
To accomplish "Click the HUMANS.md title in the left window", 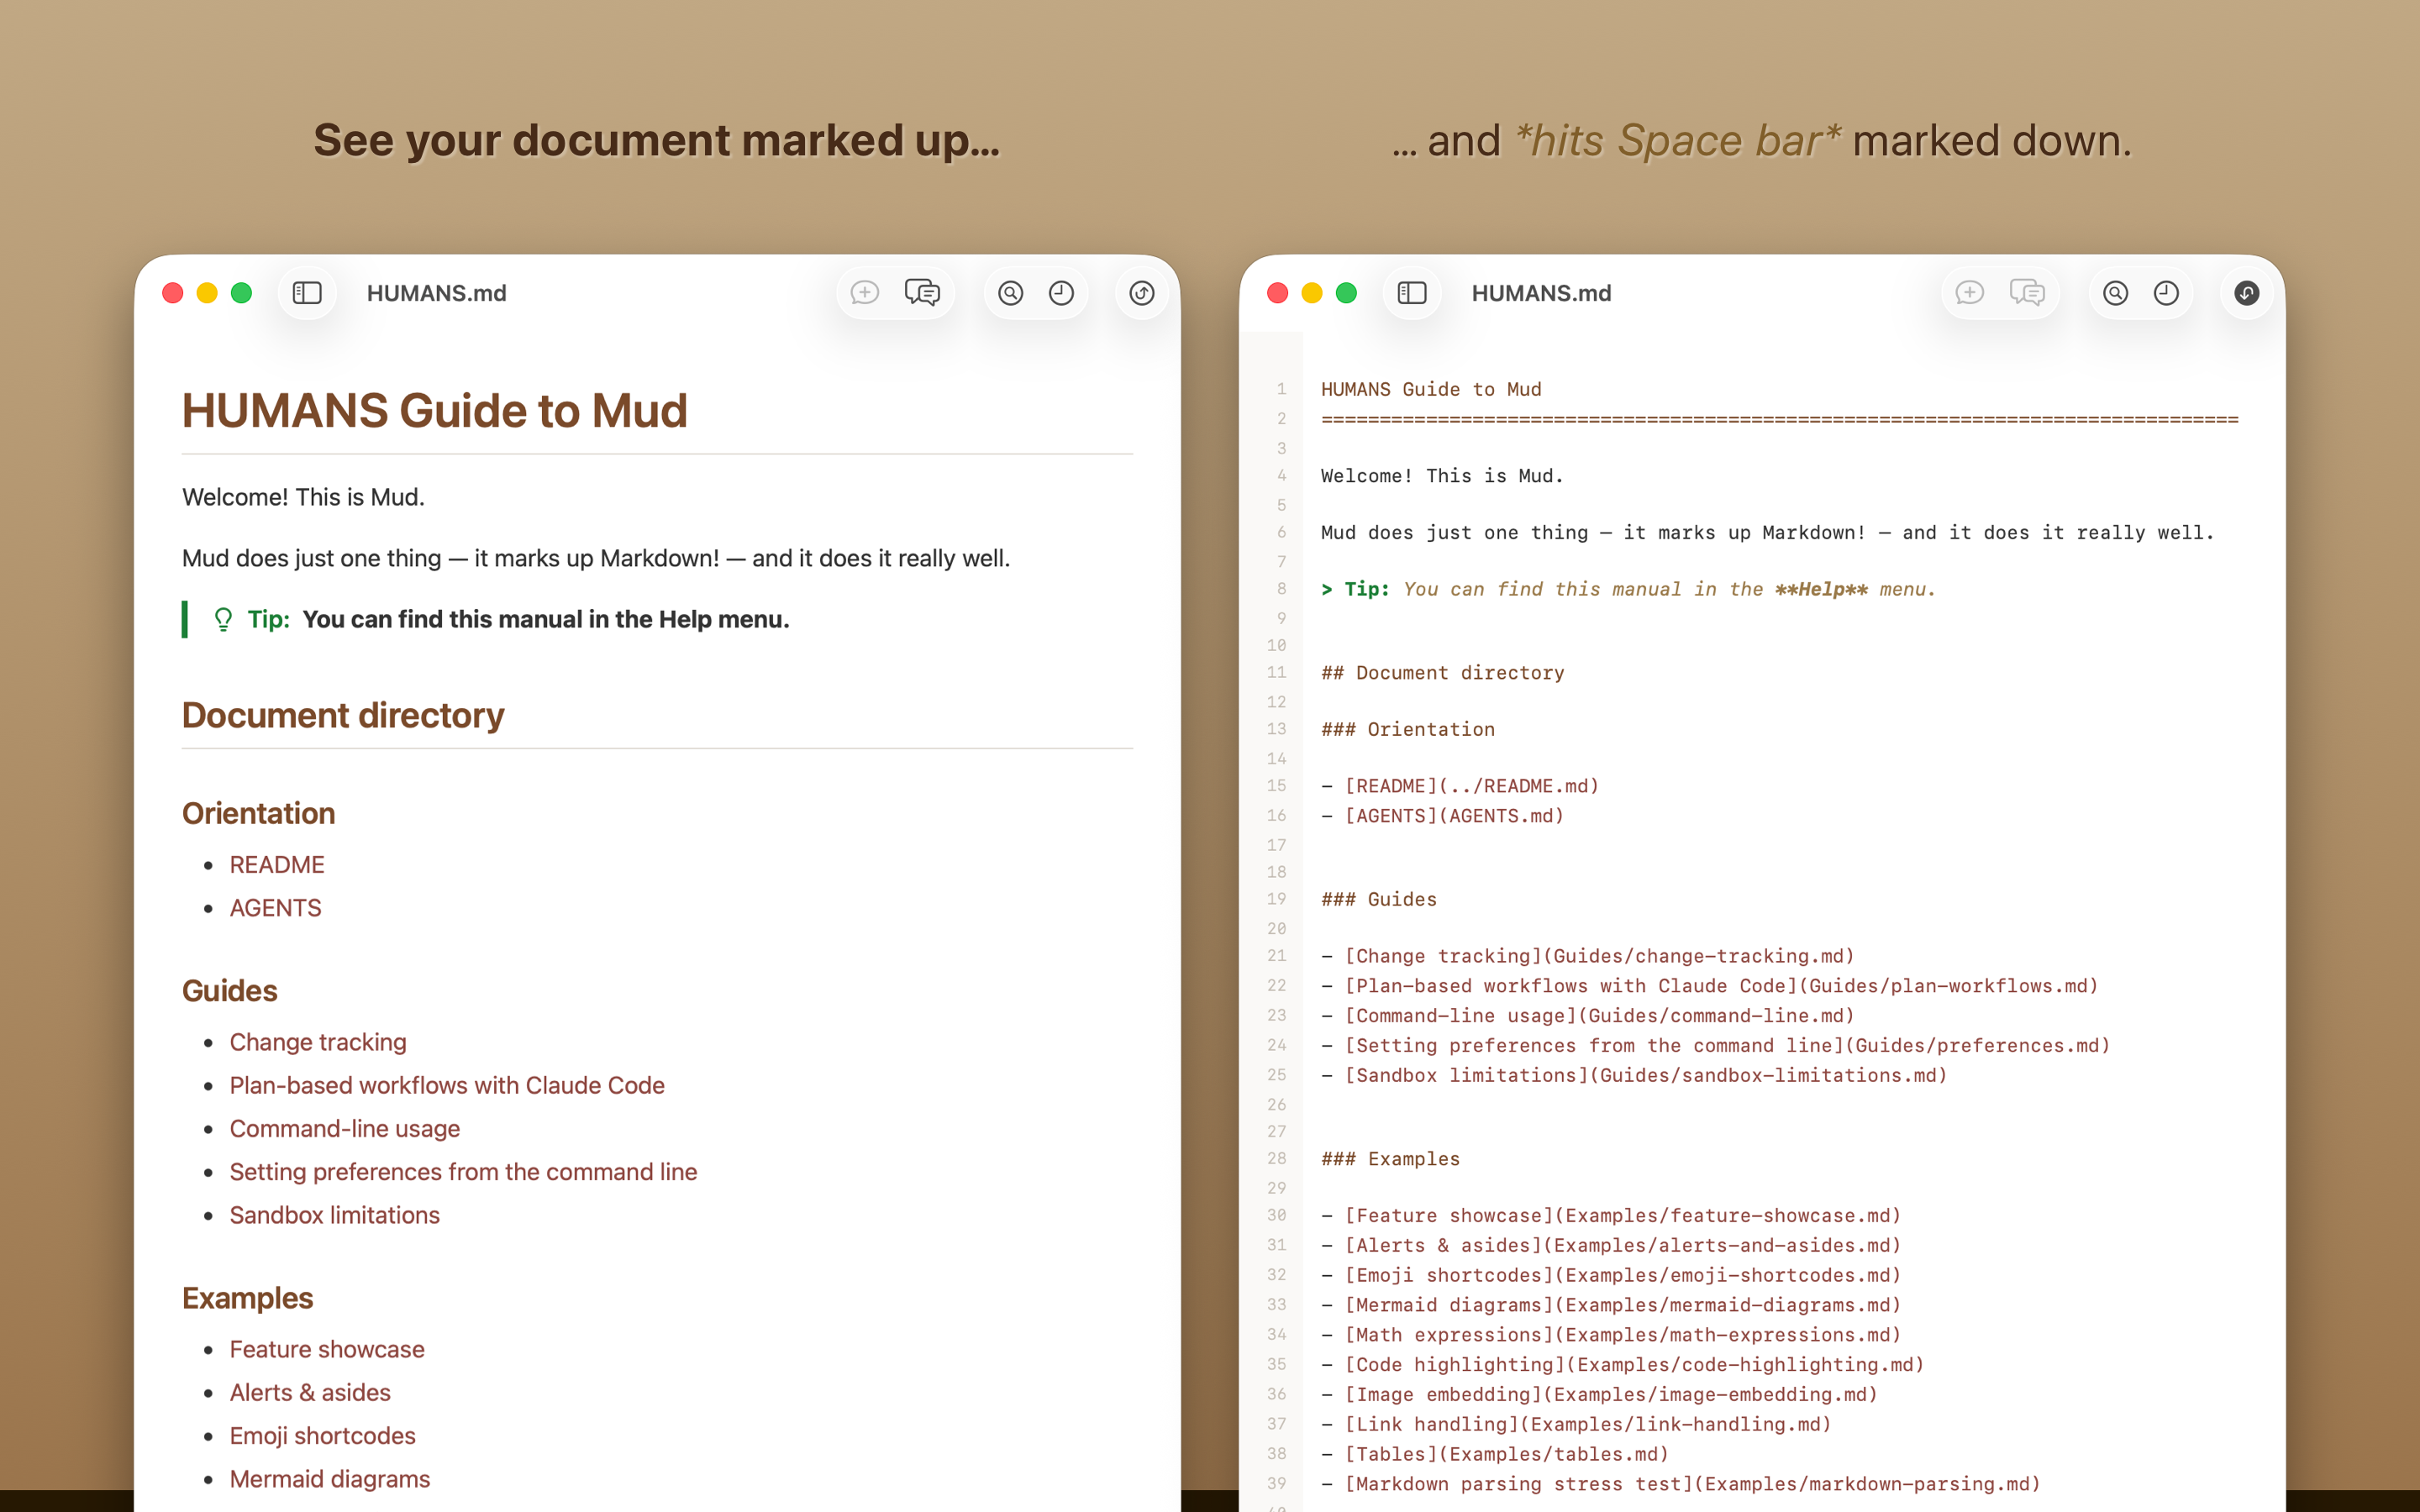I will pos(437,293).
